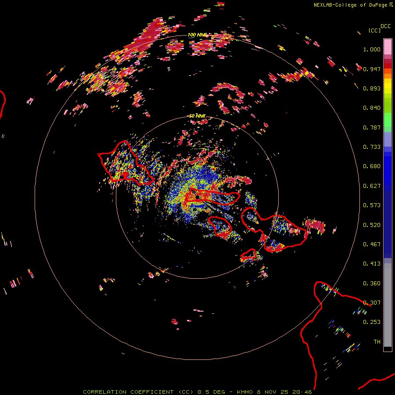395x395 pixels.
Task: Click the DCC [CC] legend title
Action: (379, 28)
